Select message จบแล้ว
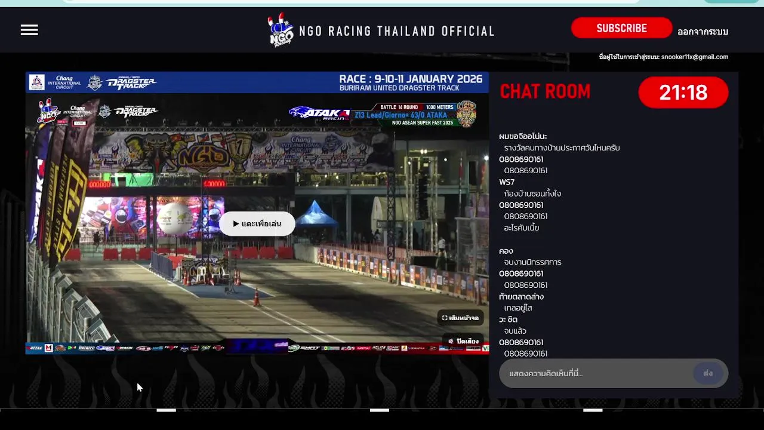 pyautogui.click(x=515, y=331)
